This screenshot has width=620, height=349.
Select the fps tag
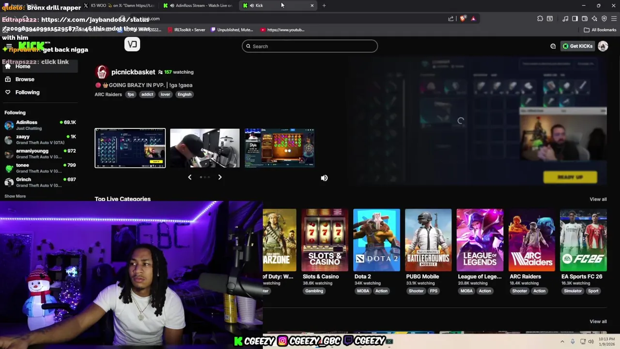point(130,95)
